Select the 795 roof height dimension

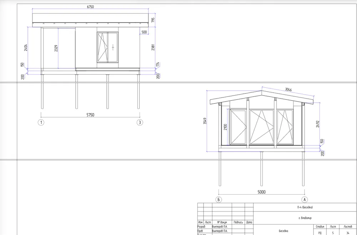pyautogui.click(x=153, y=20)
